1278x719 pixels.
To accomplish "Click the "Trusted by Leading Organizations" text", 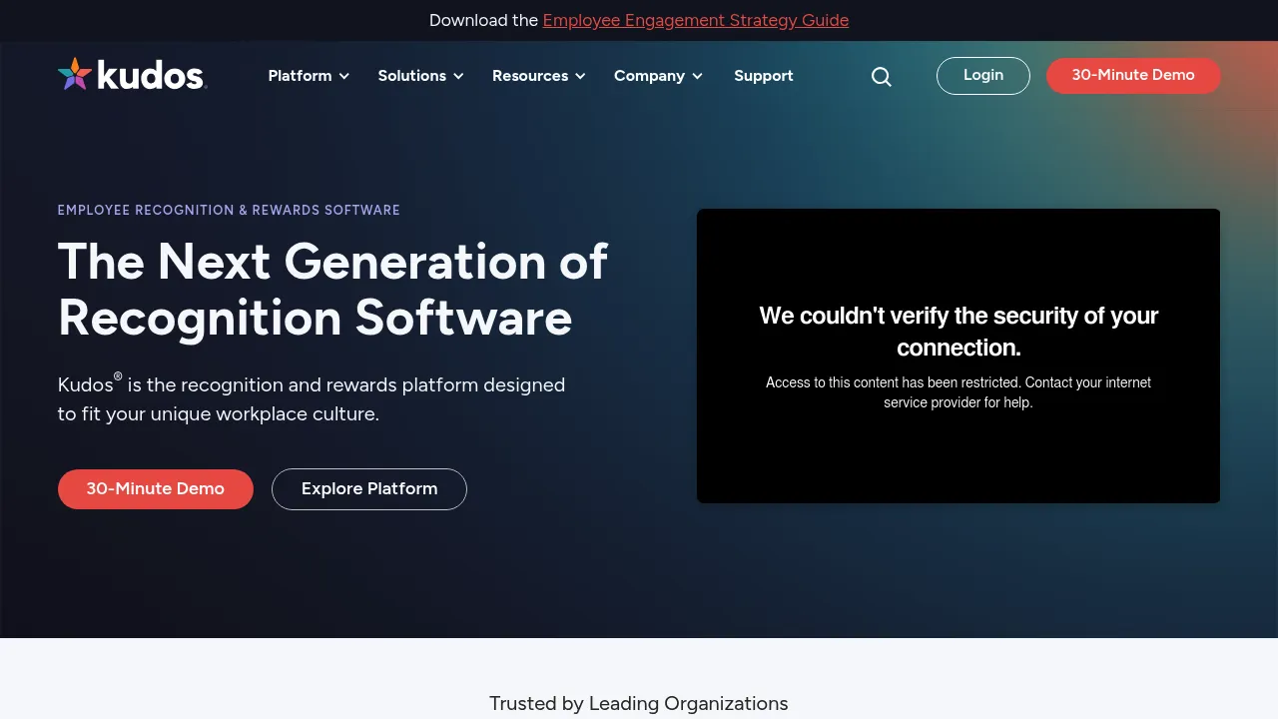I will click(x=639, y=704).
